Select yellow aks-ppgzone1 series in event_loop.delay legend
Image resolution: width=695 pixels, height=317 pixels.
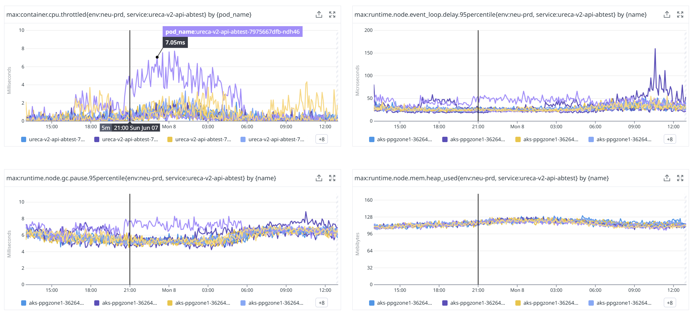[547, 139]
